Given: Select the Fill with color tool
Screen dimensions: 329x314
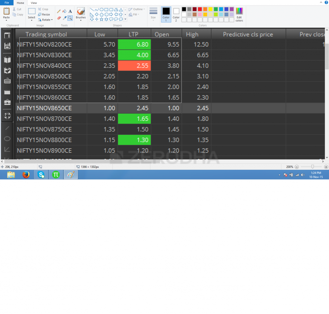Looking at the screenshot, I should tap(65, 11).
